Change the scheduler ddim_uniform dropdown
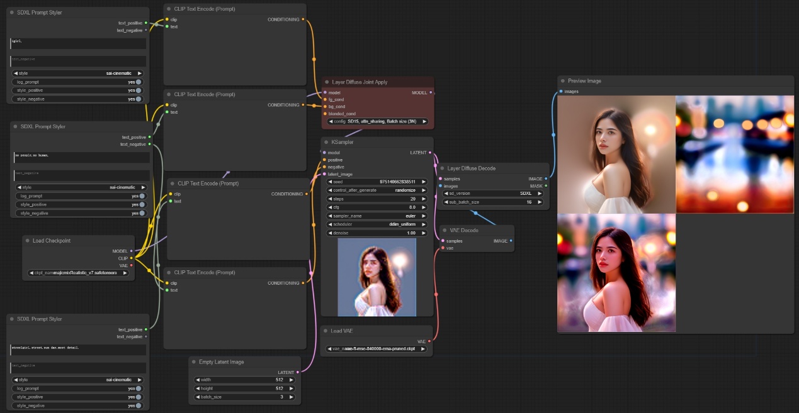This screenshot has height=413, width=799. pyautogui.click(x=377, y=224)
